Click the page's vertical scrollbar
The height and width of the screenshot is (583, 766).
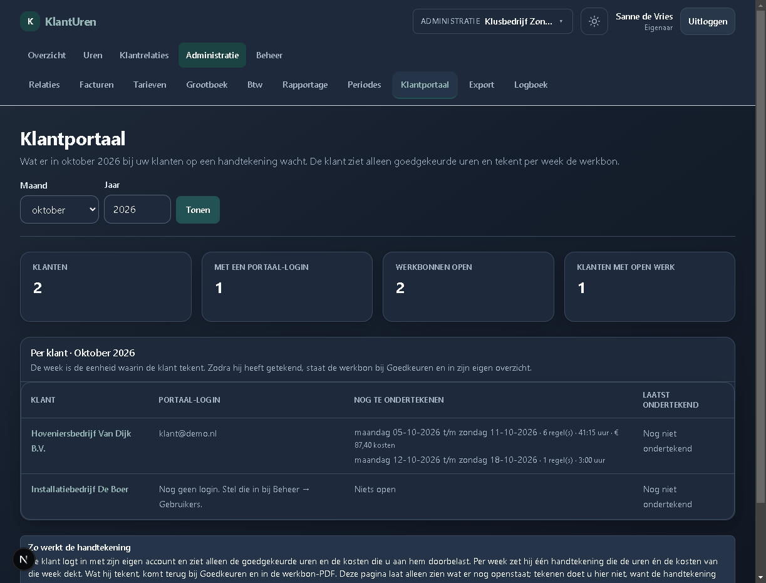[760, 257]
